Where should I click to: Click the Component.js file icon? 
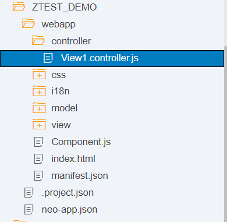[38, 142]
